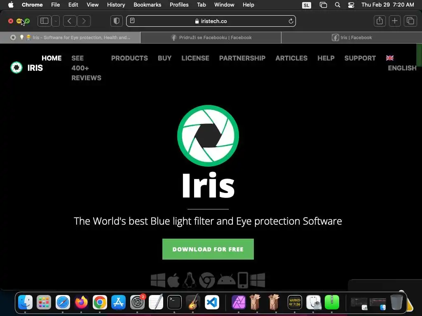Open Google Chrome from the Dock
Screen dimensions: 422x316
[x=100, y=302]
